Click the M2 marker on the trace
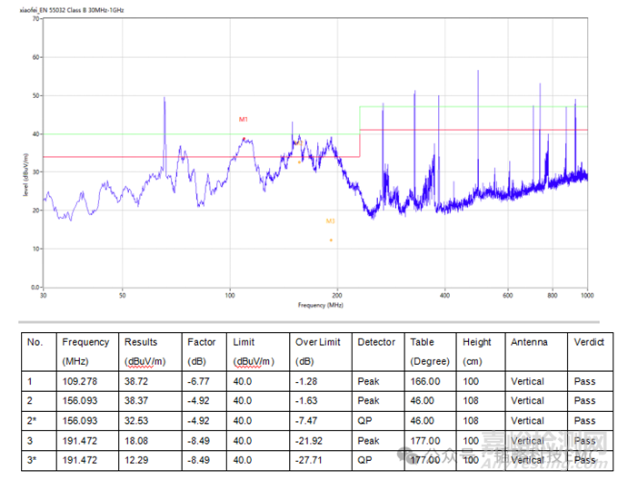The width and height of the screenshot is (618, 480). 296,142
